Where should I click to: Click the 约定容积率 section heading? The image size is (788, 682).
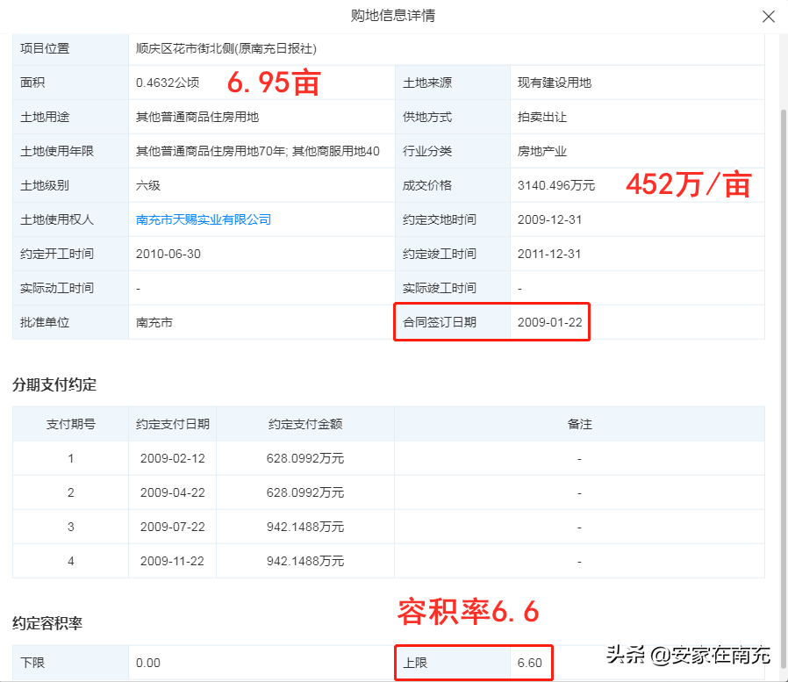click(47, 624)
